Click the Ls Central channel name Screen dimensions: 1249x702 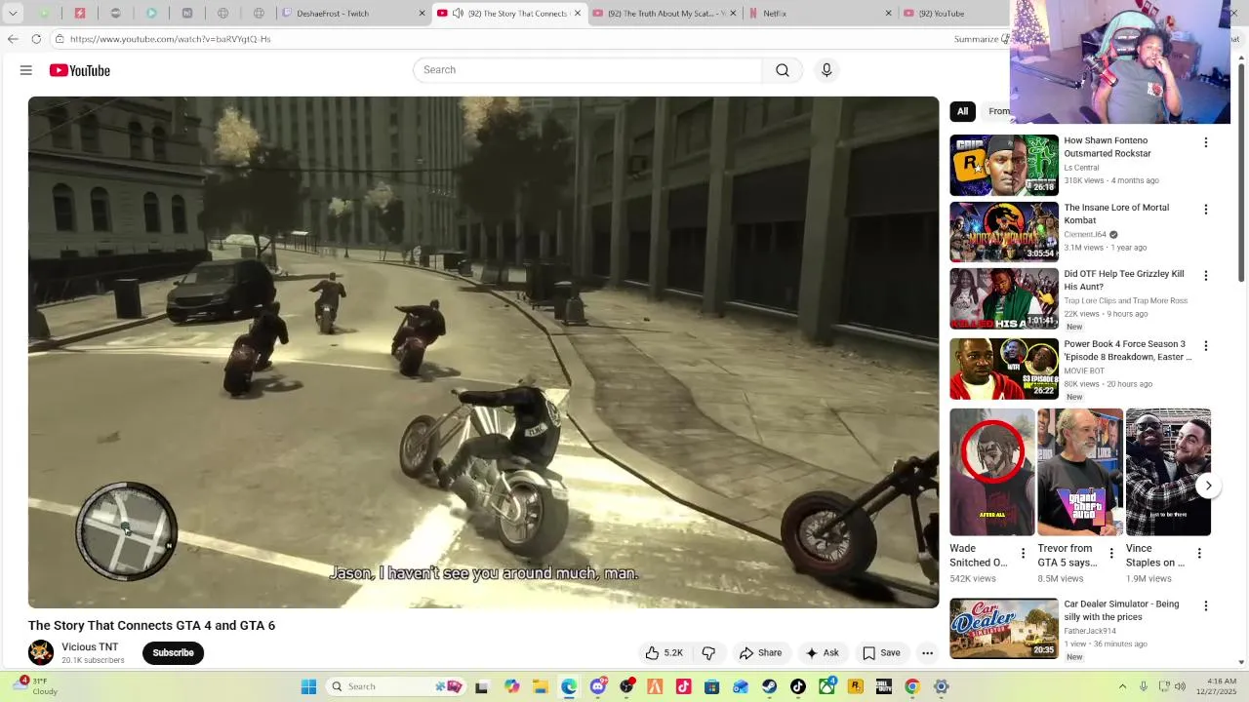pyautogui.click(x=1081, y=168)
